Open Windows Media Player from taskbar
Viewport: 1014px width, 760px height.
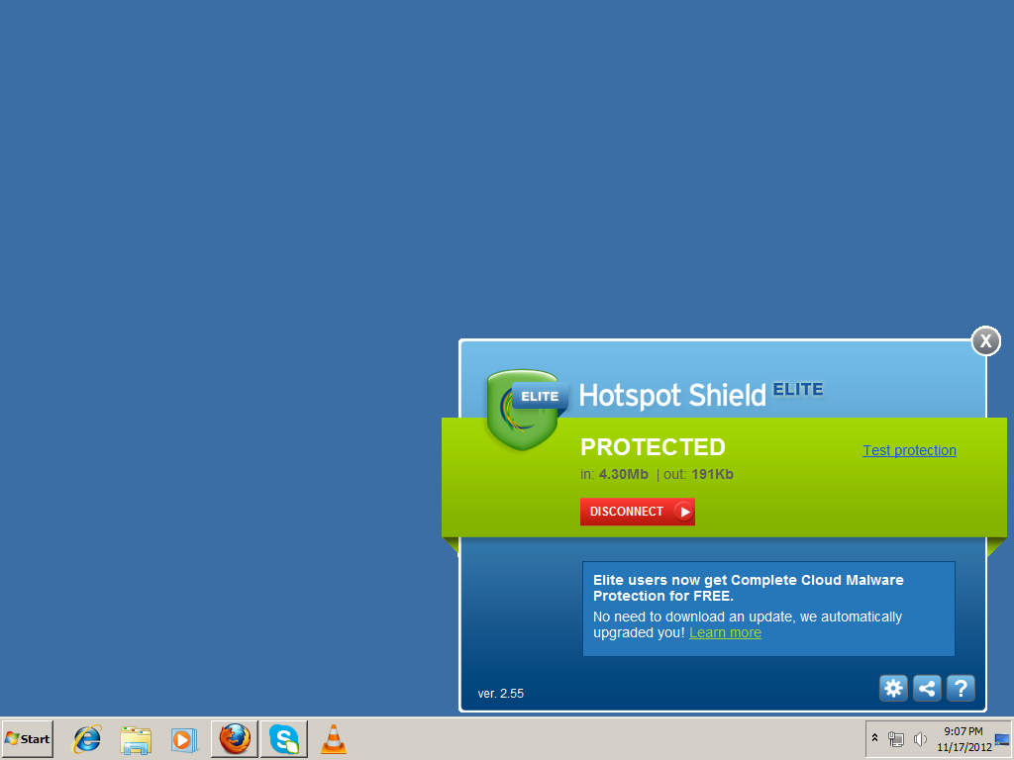pyautogui.click(x=184, y=739)
